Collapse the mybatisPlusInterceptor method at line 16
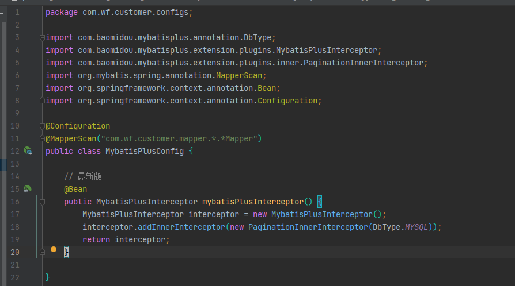The width and height of the screenshot is (515, 286). coord(41,202)
